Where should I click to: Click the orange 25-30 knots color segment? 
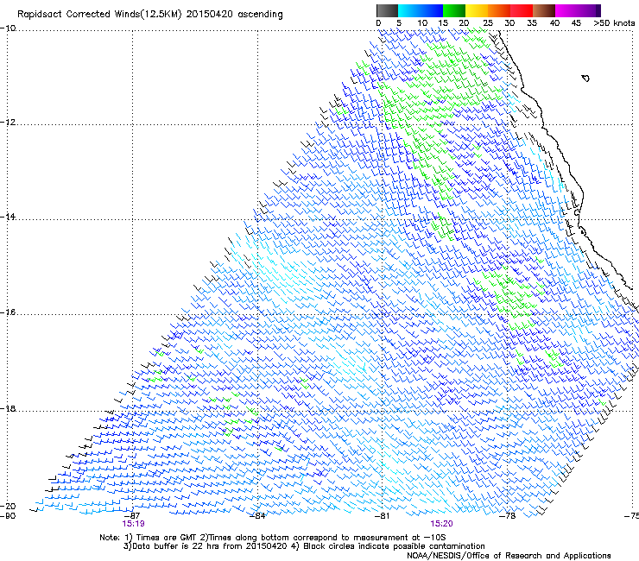(x=499, y=10)
